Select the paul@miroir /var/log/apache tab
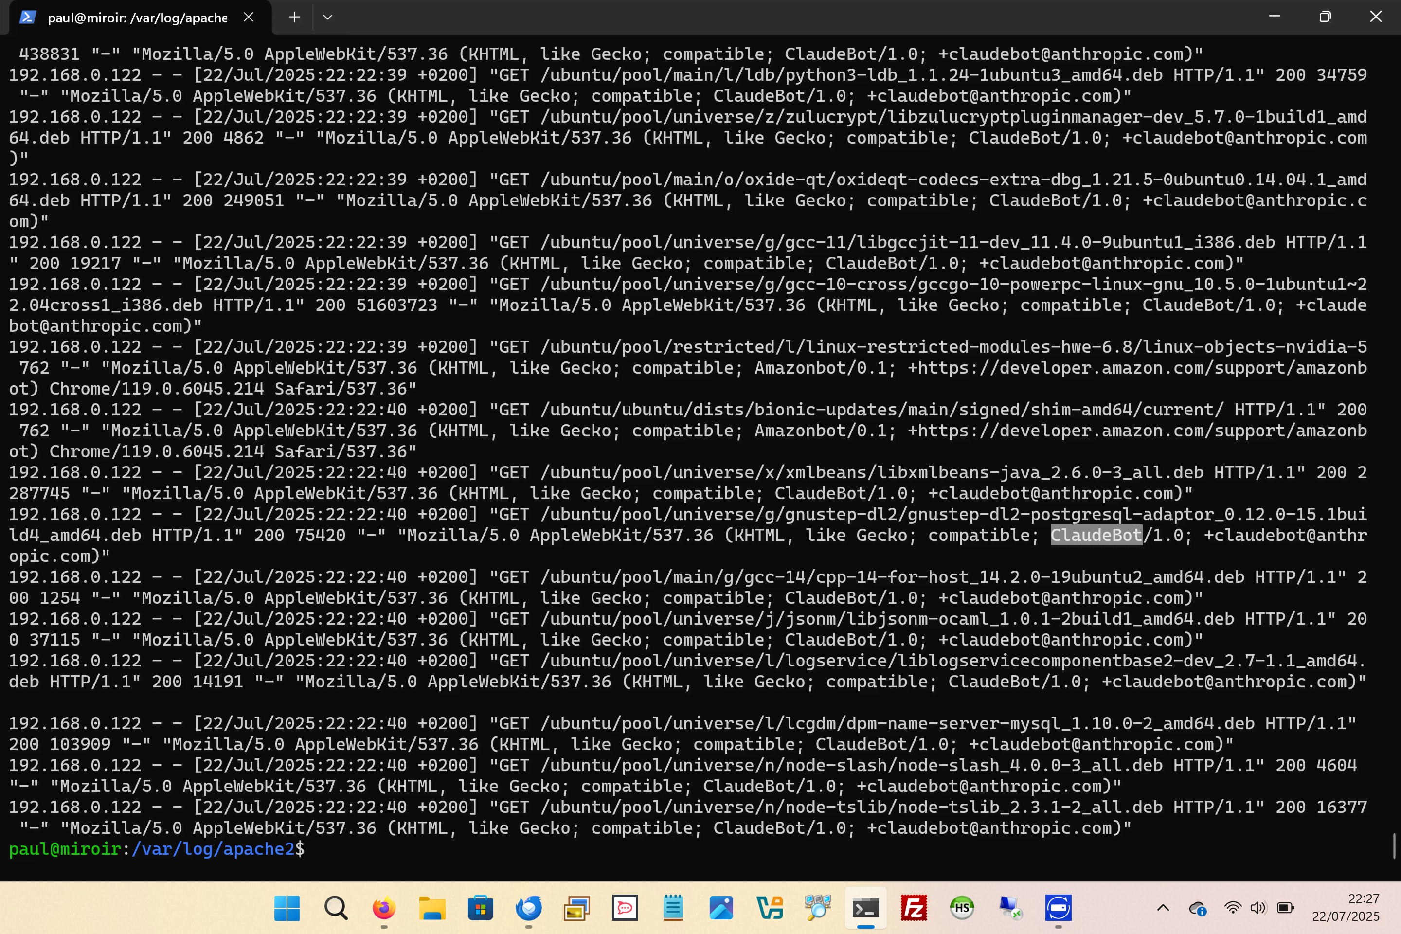 click(x=137, y=18)
